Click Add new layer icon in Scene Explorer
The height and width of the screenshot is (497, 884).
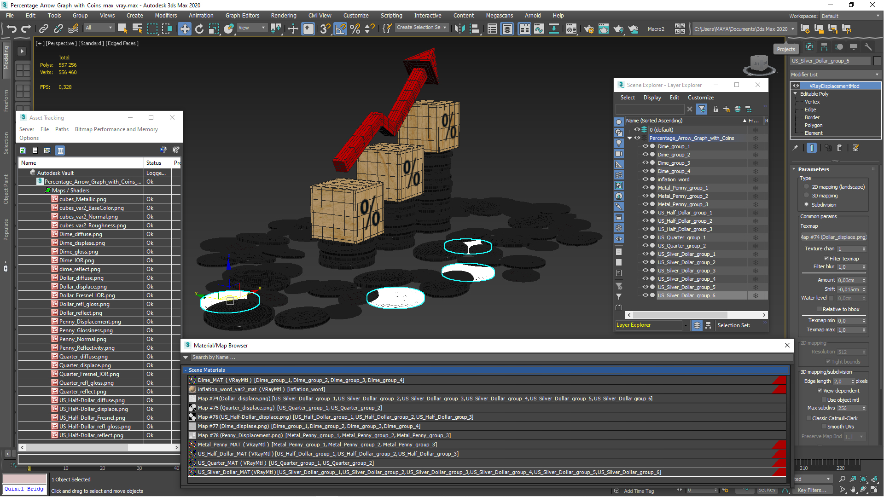[727, 109]
